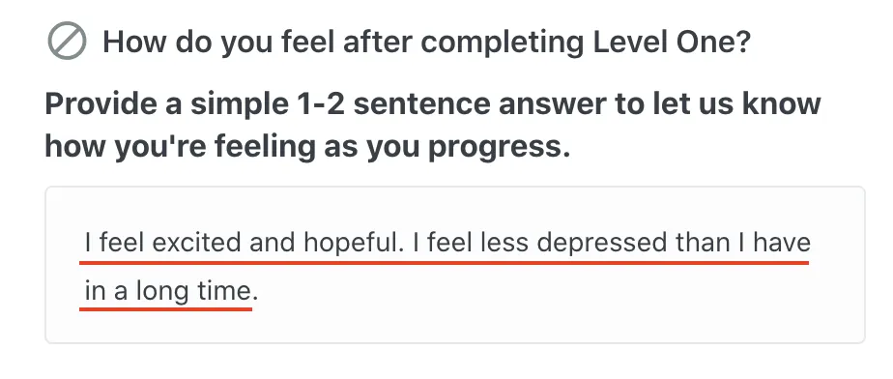Place cursor at the start of 'I feel excited'
This screenshot has height=379, width=893.
click(x=85, y=244)
